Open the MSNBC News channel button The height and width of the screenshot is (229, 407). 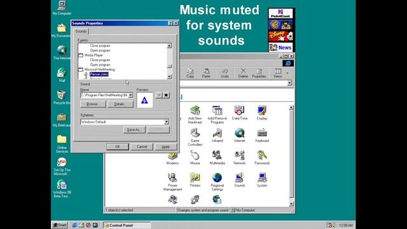pos(280,48)
